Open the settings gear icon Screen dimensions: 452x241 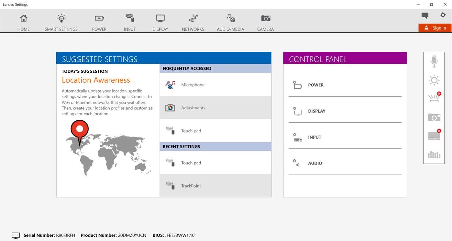[443, 15]
